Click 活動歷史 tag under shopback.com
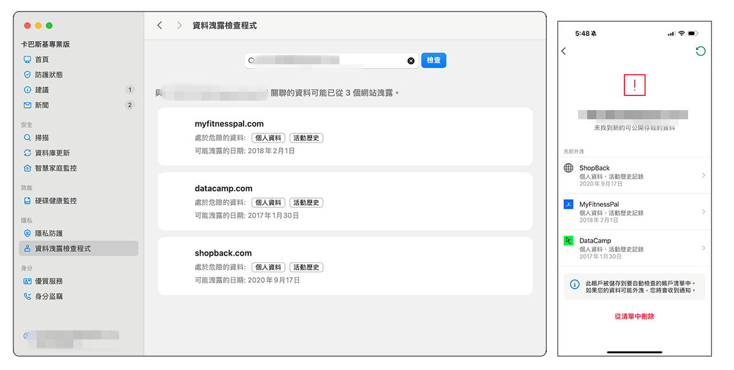This screenshot has height=370, width=734. pyautogui.click(x=306, y=267)
